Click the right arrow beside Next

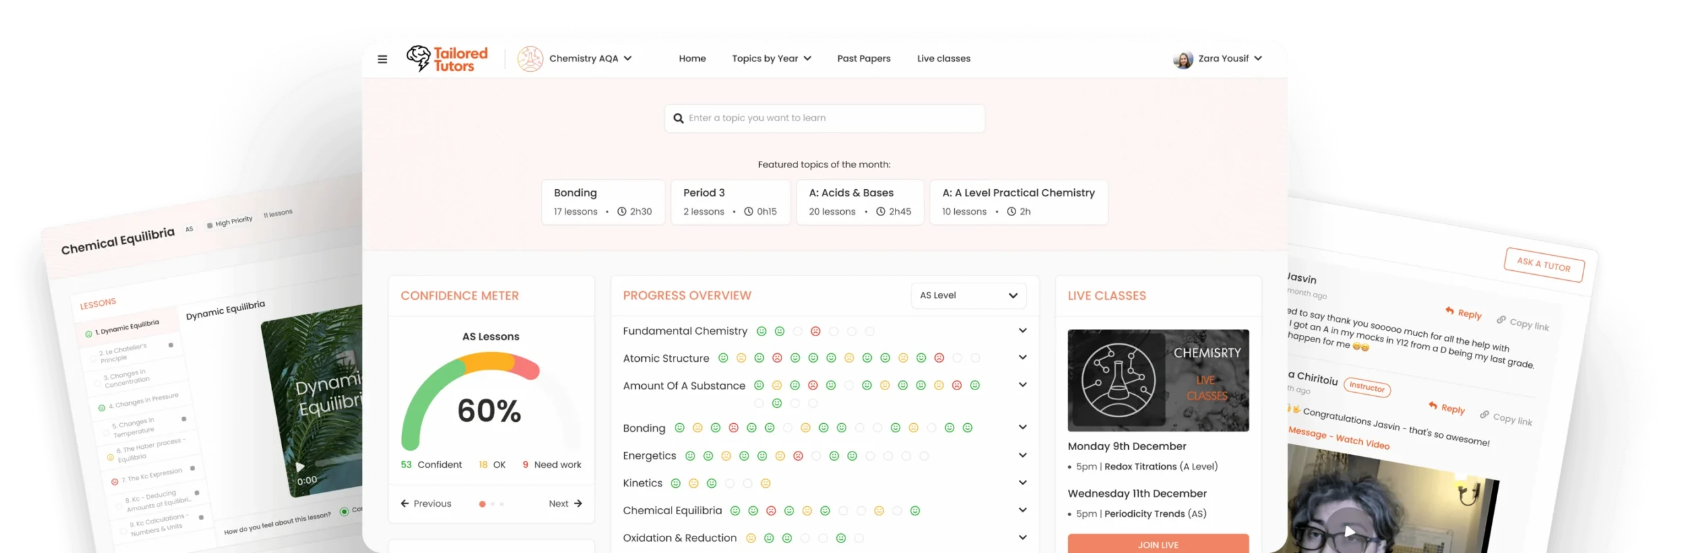(578, 504)
